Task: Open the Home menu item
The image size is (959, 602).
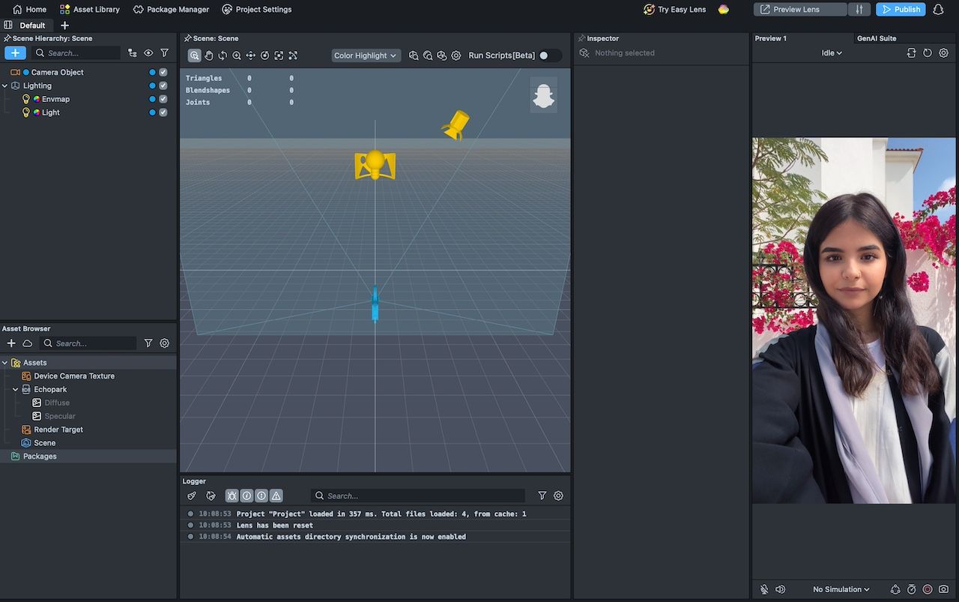Action: (x=29, y=10)
